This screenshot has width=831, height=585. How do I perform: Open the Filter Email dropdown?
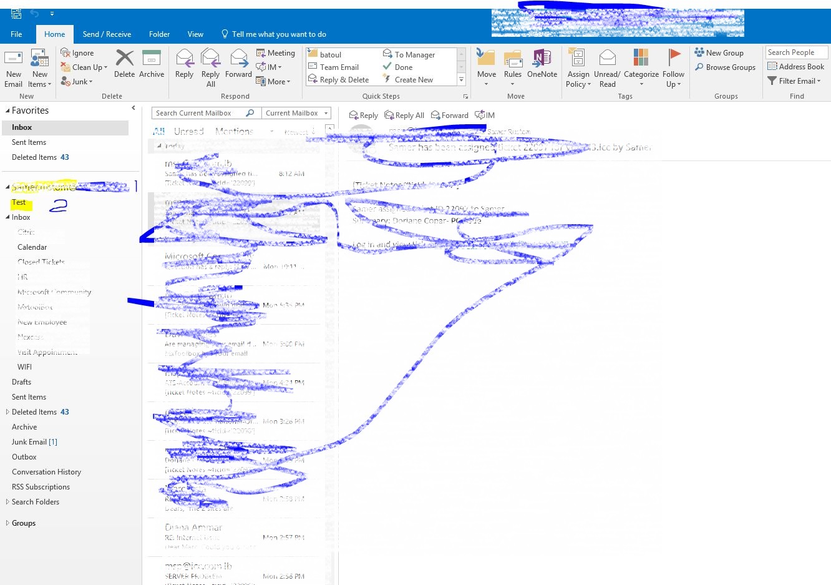(x=794, y=81)
